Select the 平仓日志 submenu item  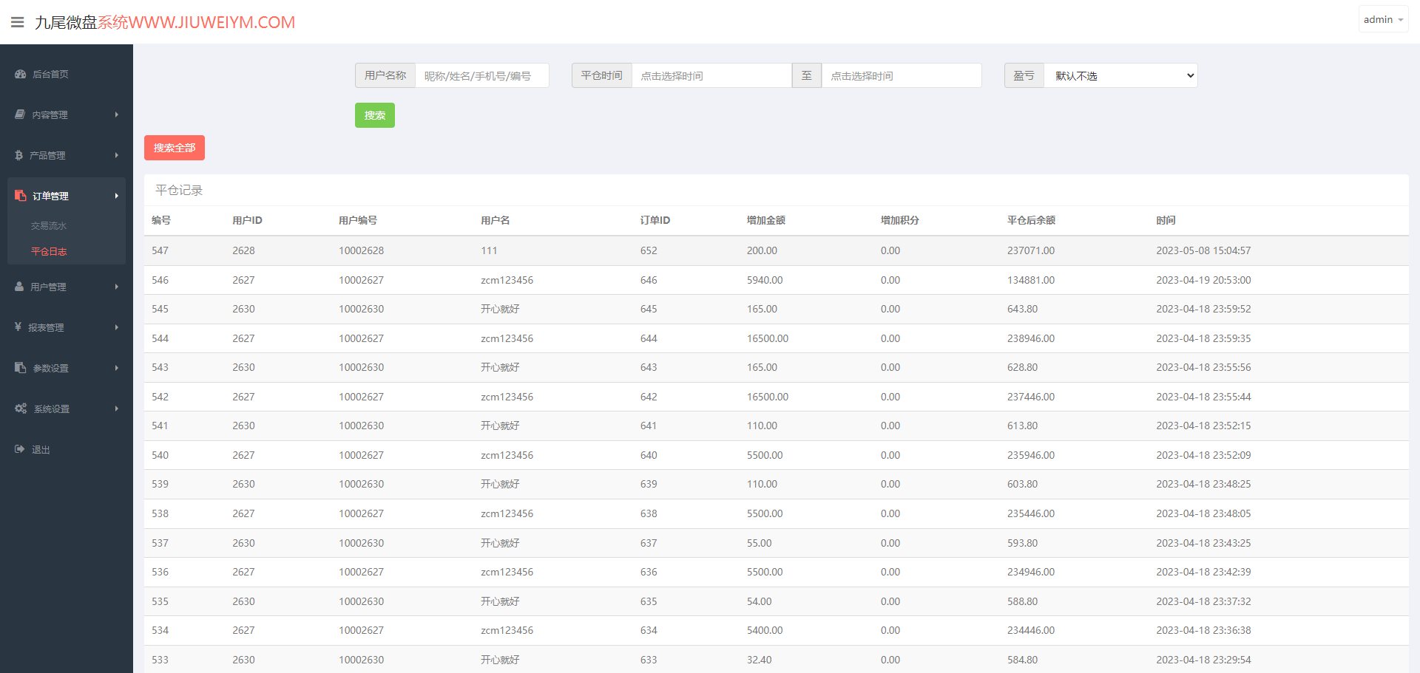49,252
